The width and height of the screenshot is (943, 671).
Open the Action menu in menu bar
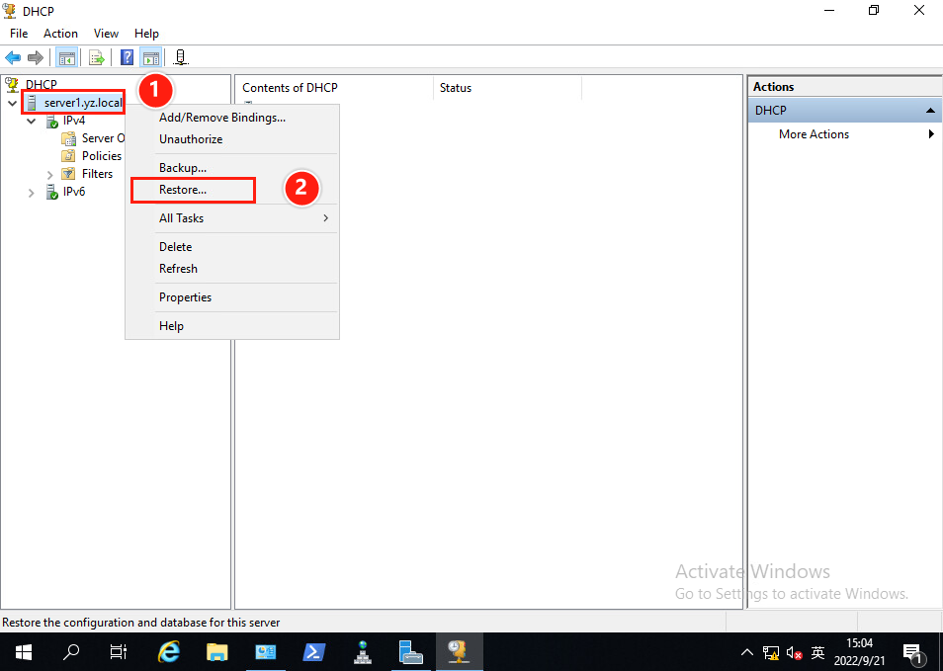60,34
